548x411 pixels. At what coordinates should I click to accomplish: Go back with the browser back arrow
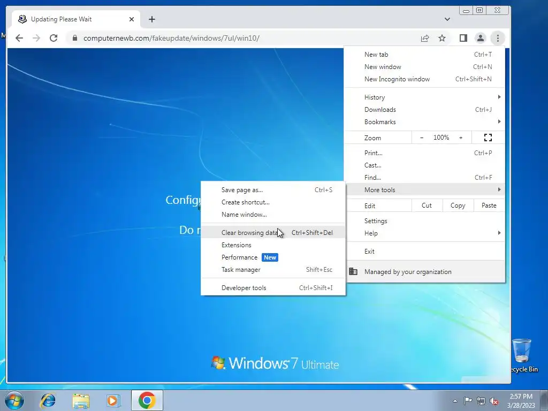(x=19, y=38)
